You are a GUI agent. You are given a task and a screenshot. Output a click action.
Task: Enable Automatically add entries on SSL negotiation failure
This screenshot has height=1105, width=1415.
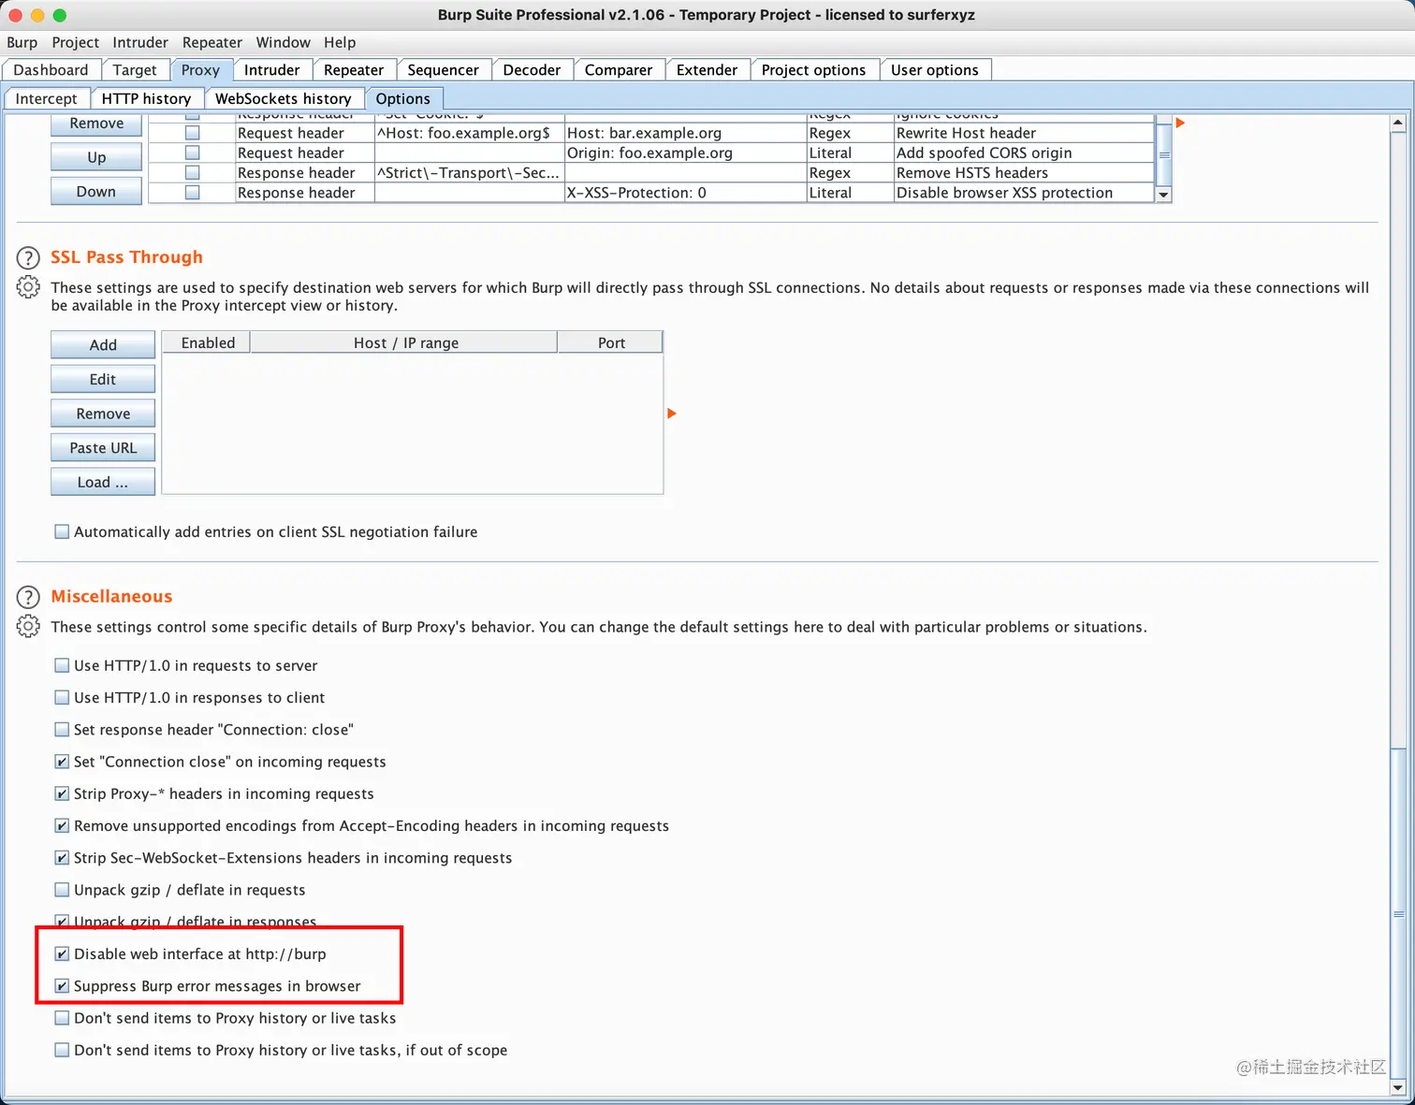point(62,531)
